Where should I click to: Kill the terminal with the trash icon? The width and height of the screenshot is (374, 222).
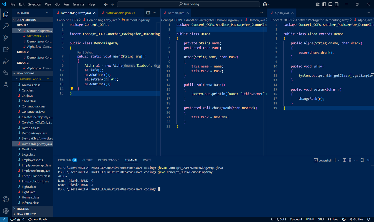pos(350,160)
